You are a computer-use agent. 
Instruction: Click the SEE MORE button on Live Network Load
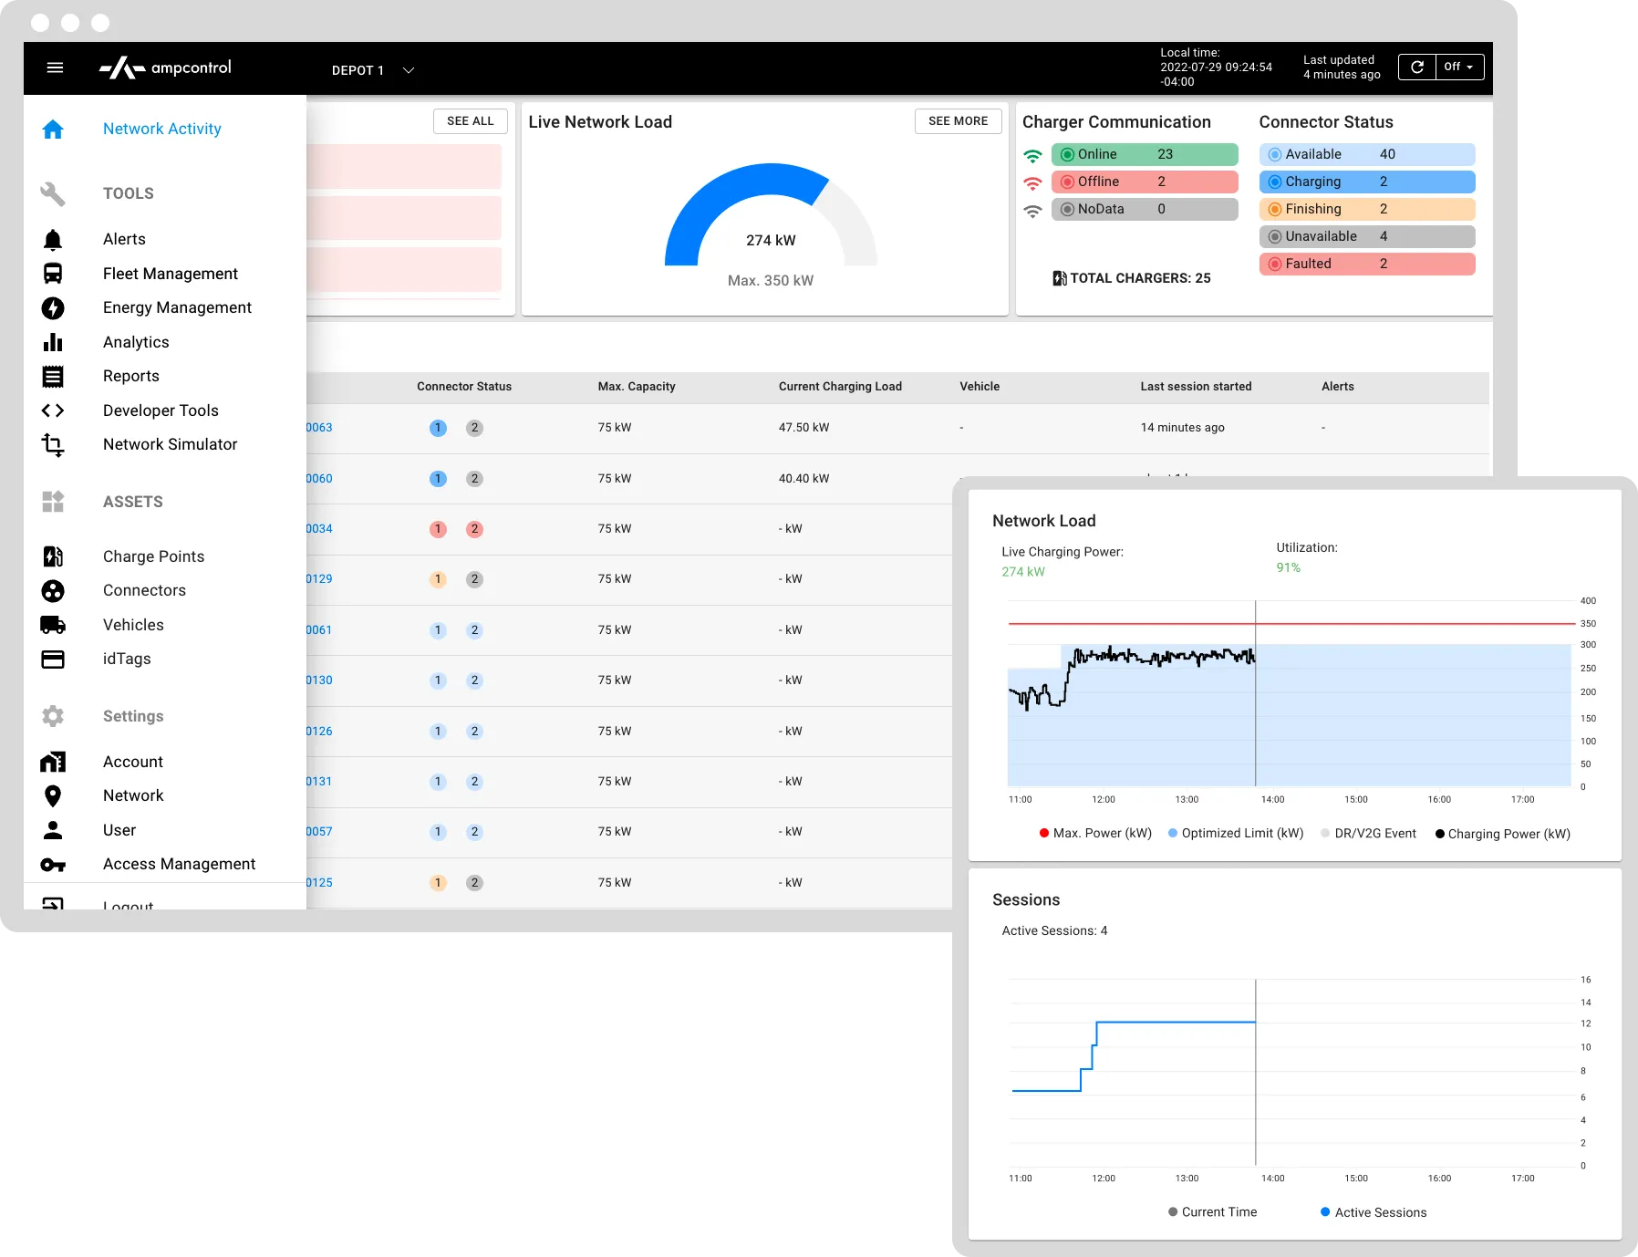point(958,120)
